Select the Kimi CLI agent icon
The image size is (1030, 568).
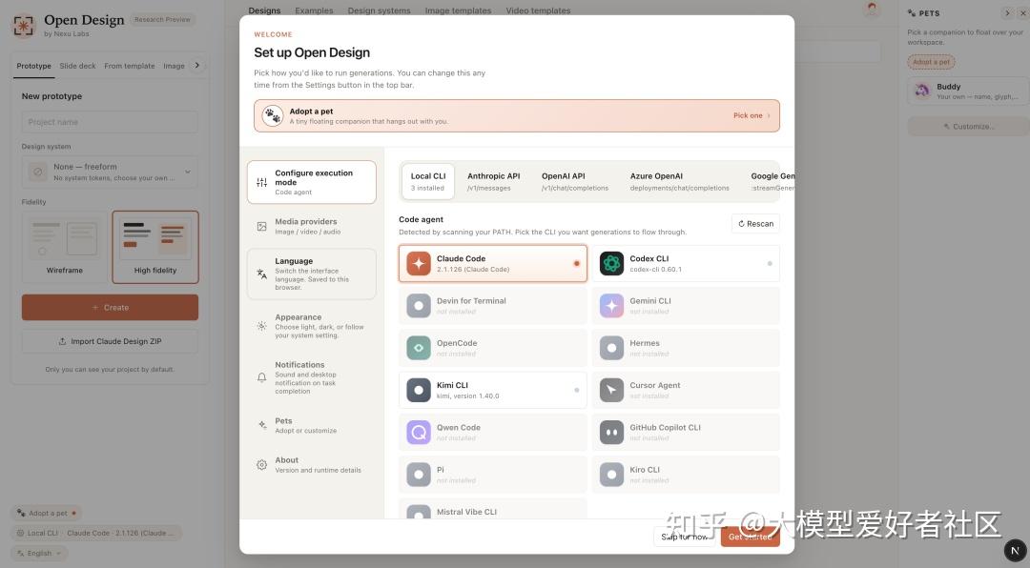click(x=419, y=390)
